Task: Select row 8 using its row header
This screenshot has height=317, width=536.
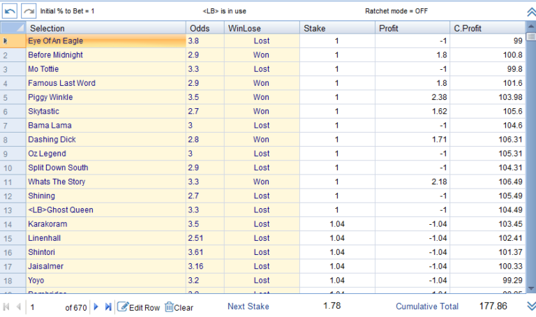Action: coord(13,140)
